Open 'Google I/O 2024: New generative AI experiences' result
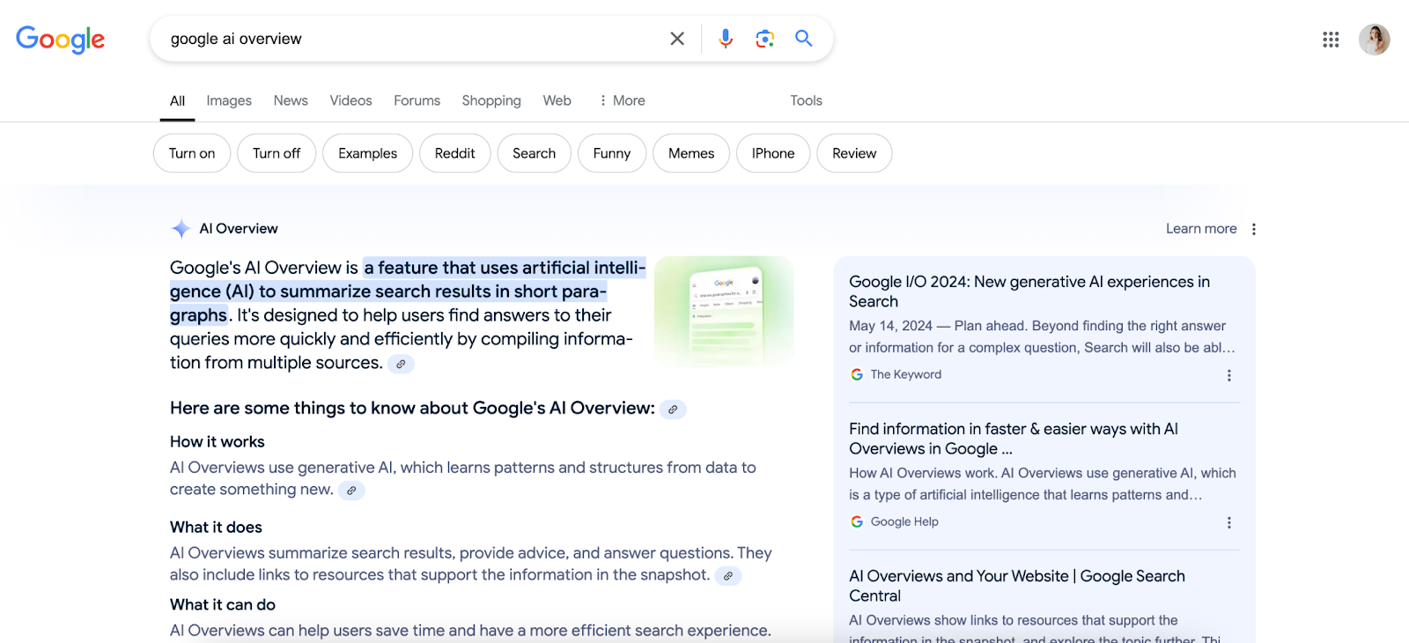 click(1029, 292)
